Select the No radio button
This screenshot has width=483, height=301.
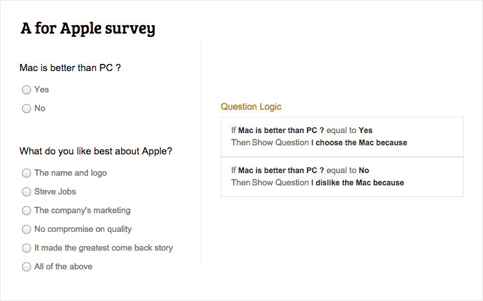pos(27,109)
